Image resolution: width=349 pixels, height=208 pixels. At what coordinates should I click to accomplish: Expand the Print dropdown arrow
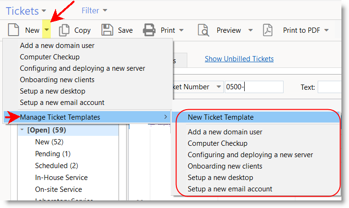[x=181, y=30]
